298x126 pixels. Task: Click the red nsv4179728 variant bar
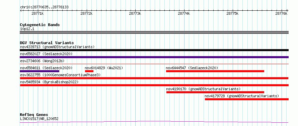coord(247,99)
